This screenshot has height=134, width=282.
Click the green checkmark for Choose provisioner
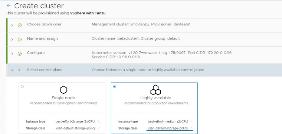[20, 25]
